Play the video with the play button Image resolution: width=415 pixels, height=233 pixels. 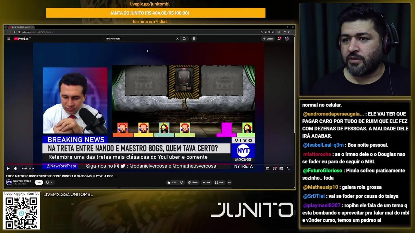coord(8,168)
